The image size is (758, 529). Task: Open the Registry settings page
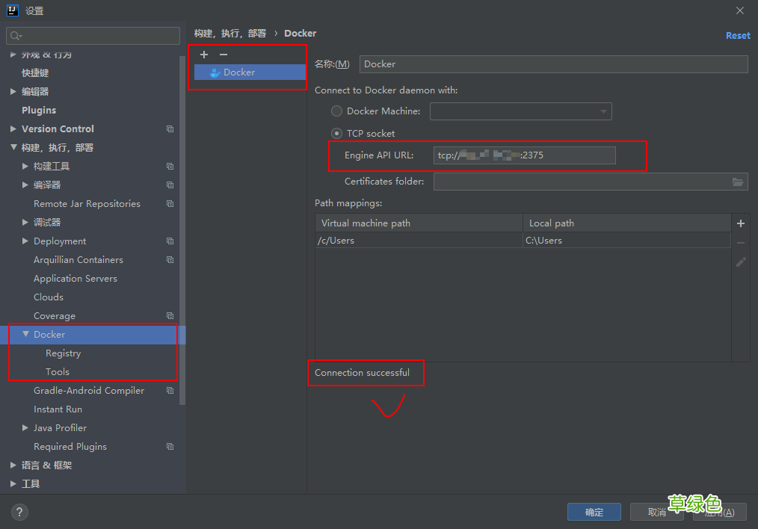click(x=63, y=353)
